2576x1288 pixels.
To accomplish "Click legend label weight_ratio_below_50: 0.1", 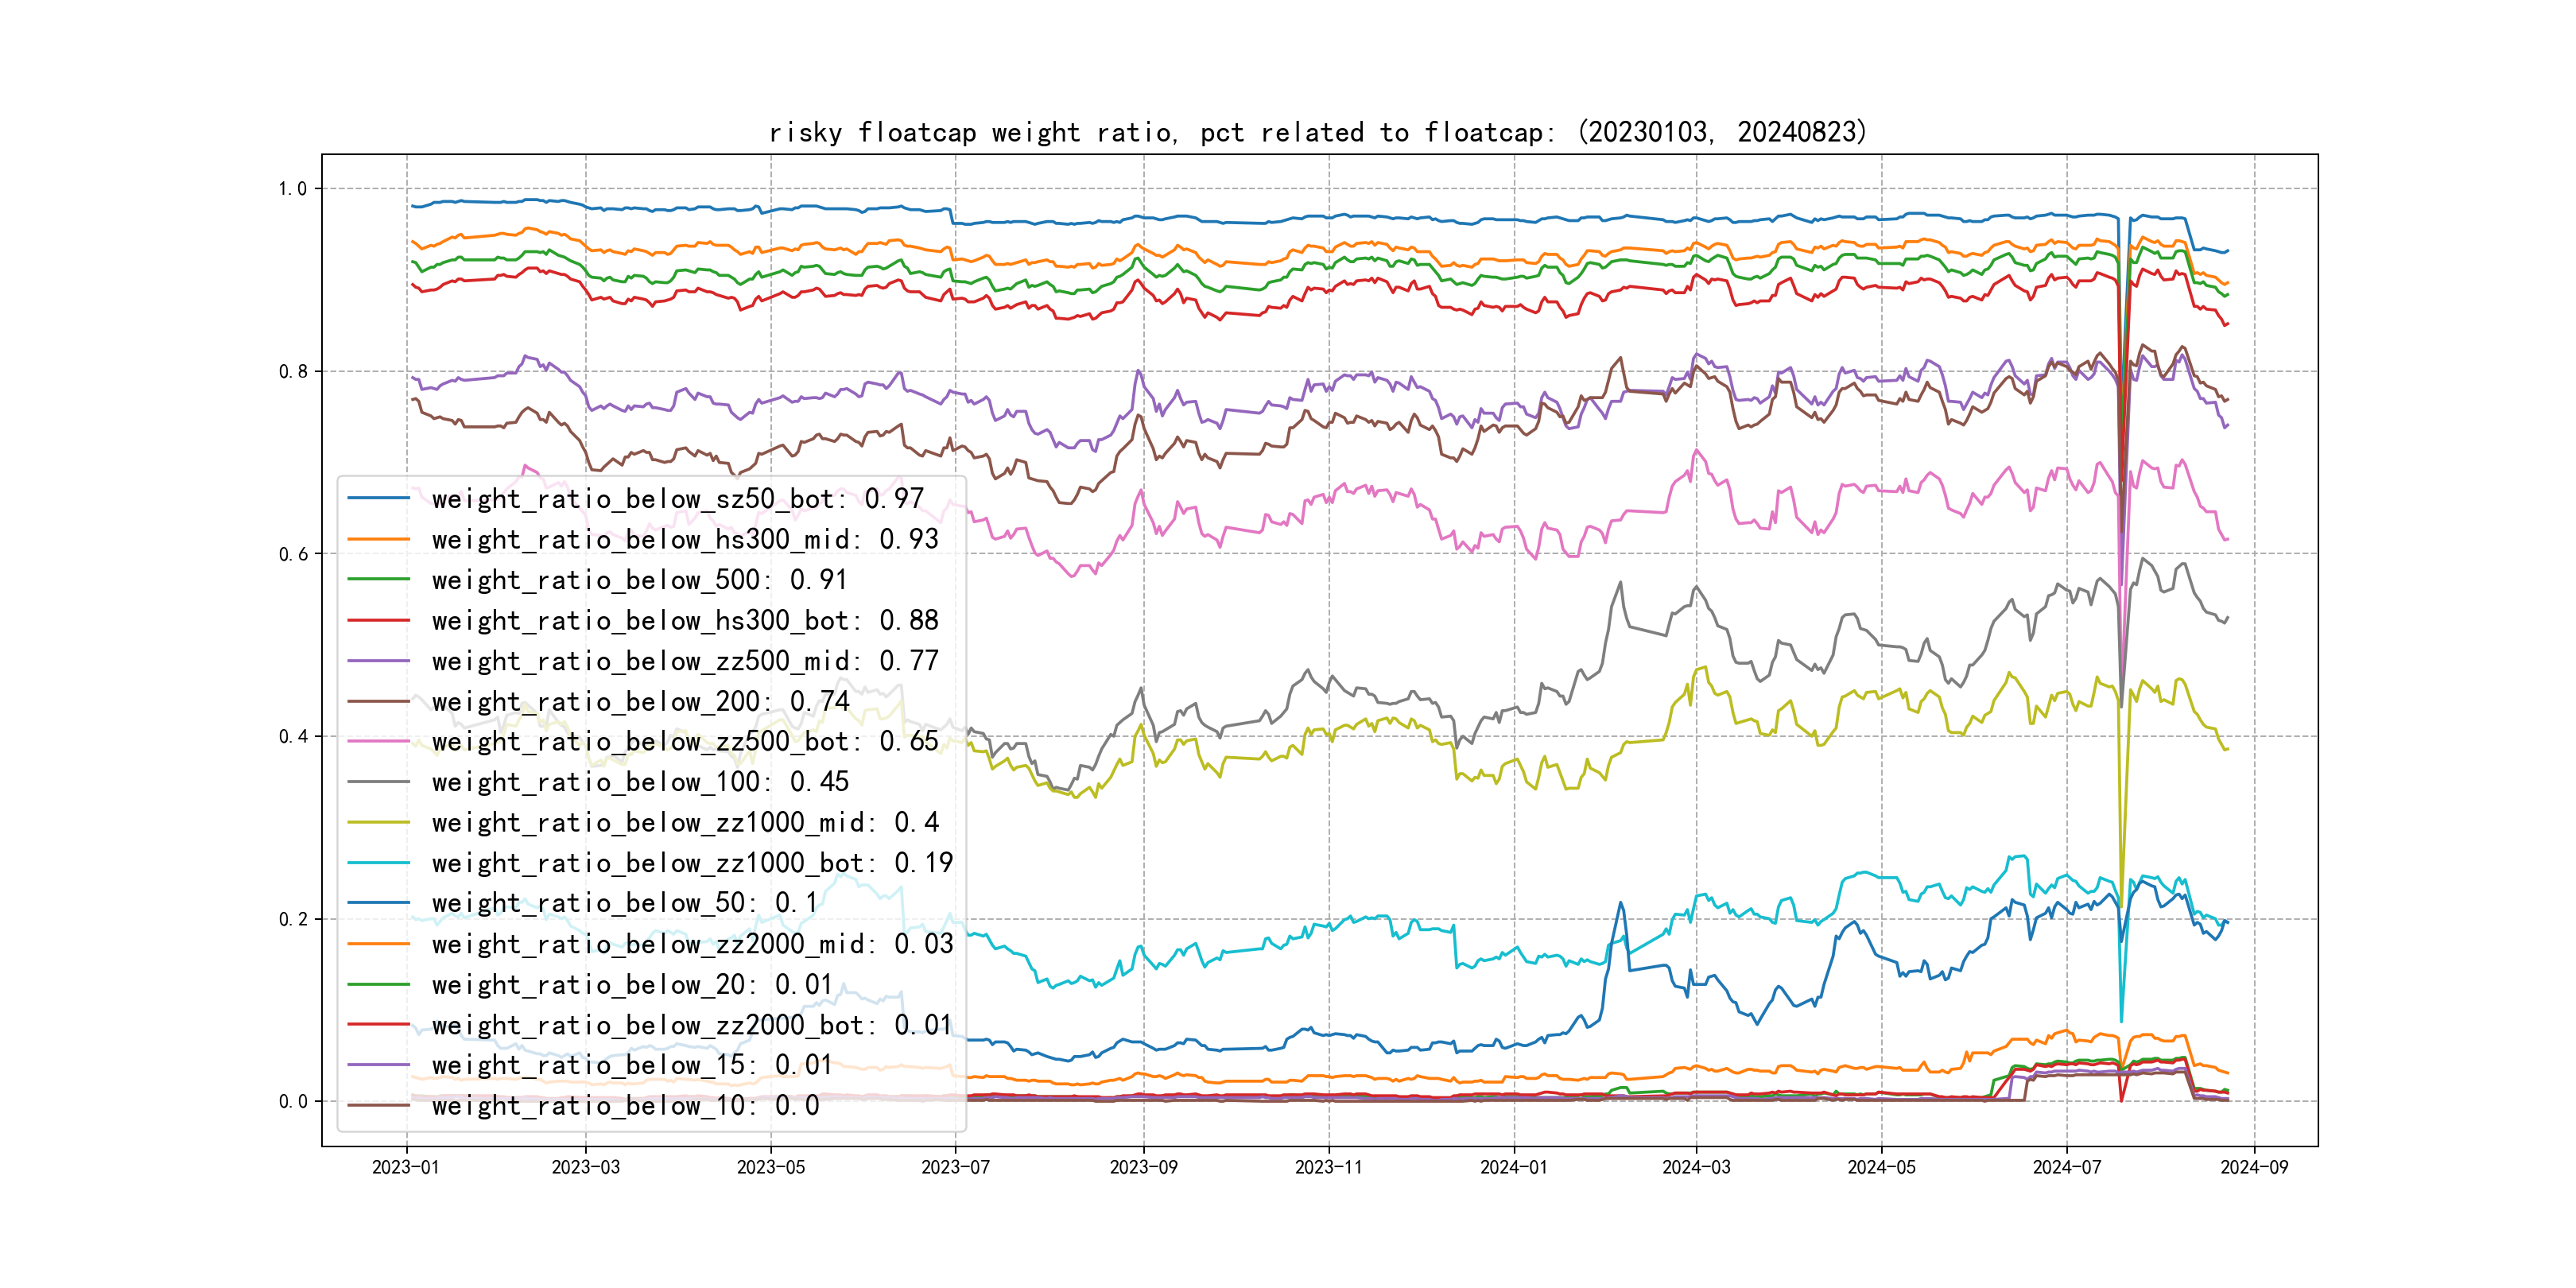I will (625, 903).
